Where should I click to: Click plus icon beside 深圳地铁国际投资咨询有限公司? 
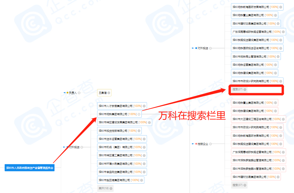281,48
